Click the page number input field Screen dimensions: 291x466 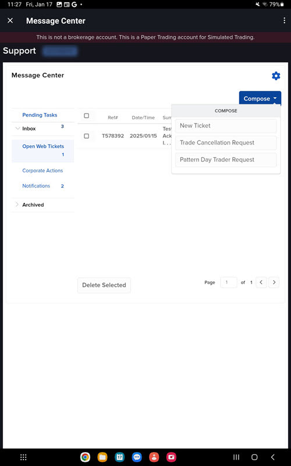coord(229,283)
